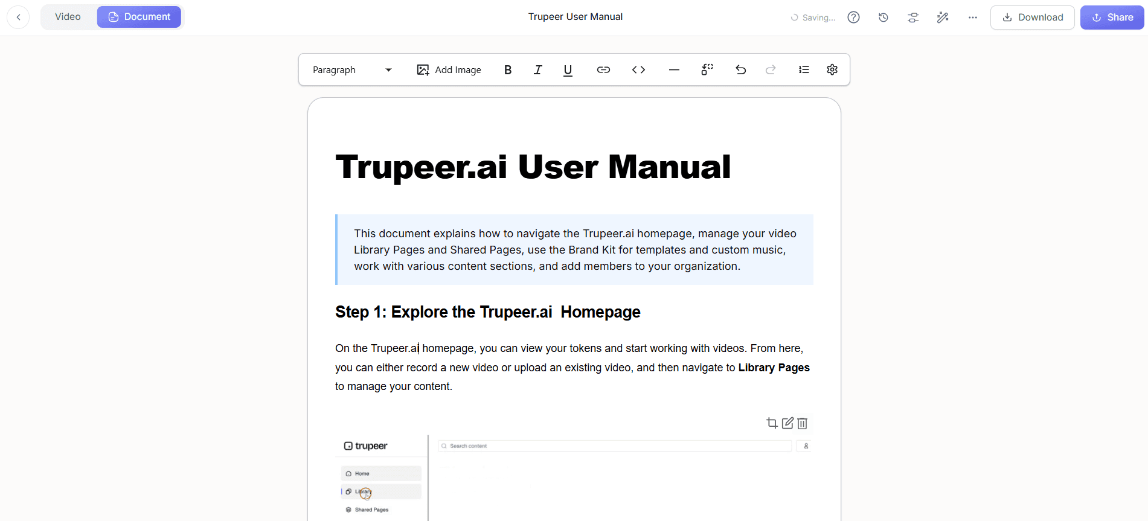Screen dimensions: 1148x521
Task: Click the magic wand AI icon
Action: tap(943, 18)
